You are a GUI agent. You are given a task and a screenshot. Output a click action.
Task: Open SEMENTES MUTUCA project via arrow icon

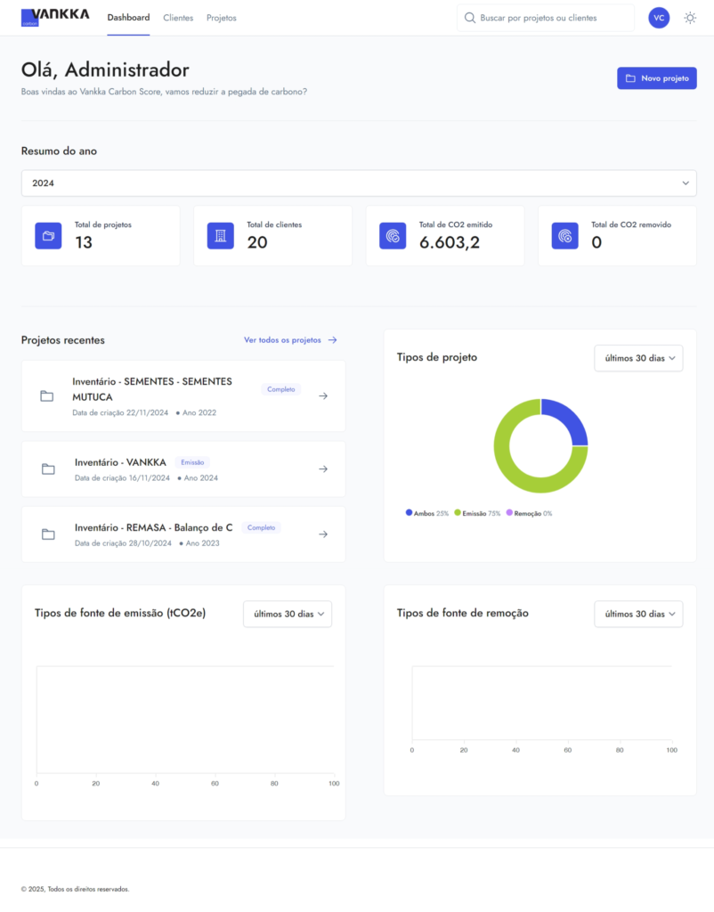[323, 396]
